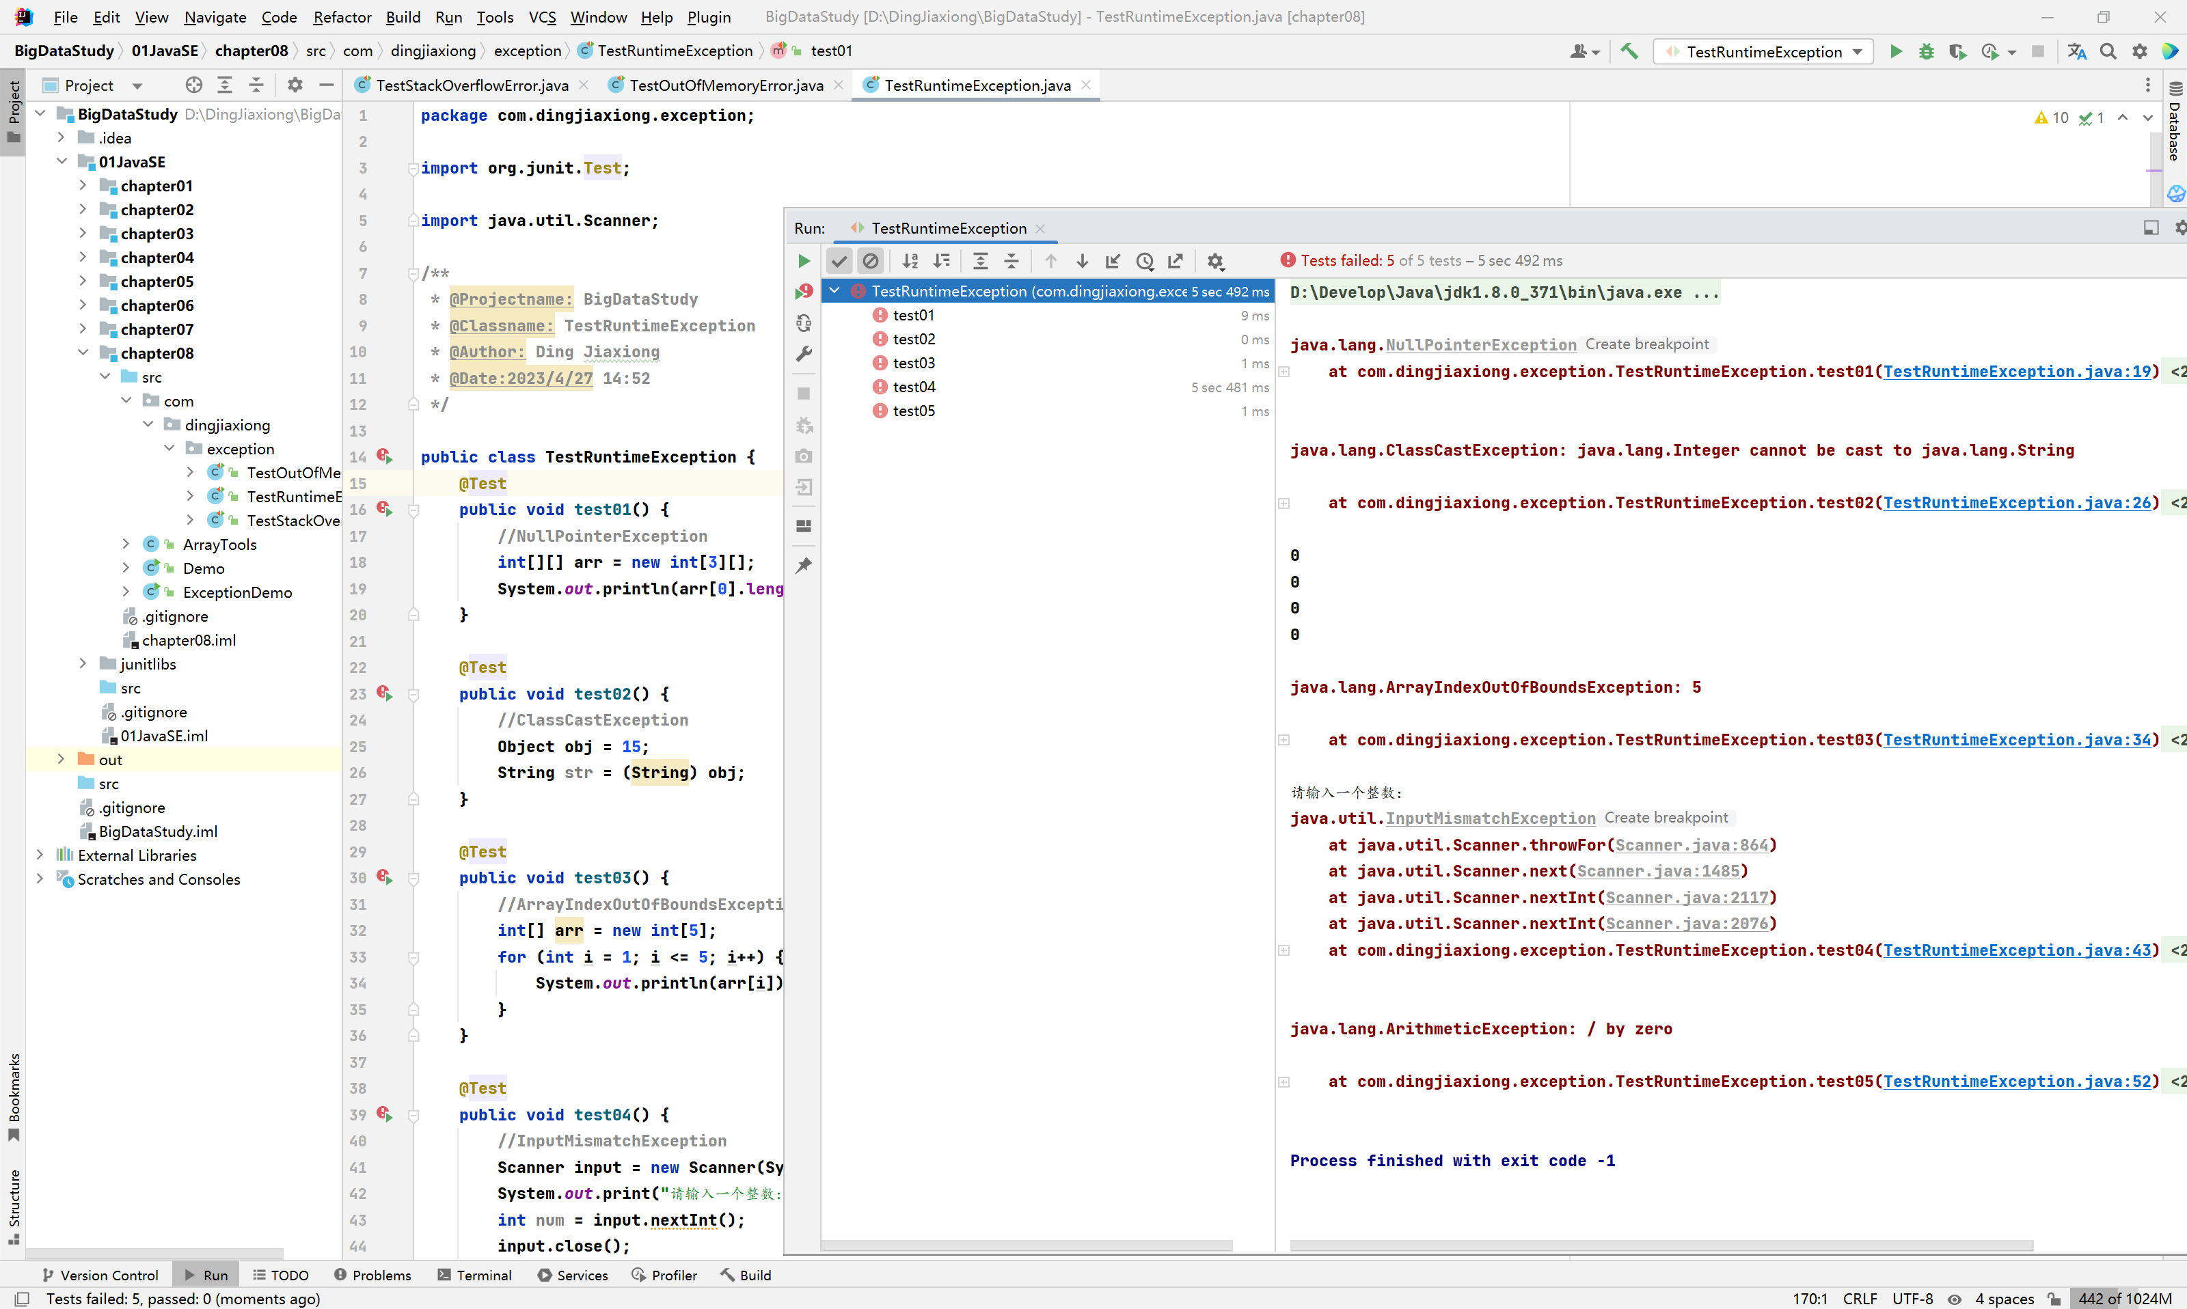This screenshot has height=1309, width=2187.
Task: Open IDE settings gear in top toolbar
Action: 2139,51
